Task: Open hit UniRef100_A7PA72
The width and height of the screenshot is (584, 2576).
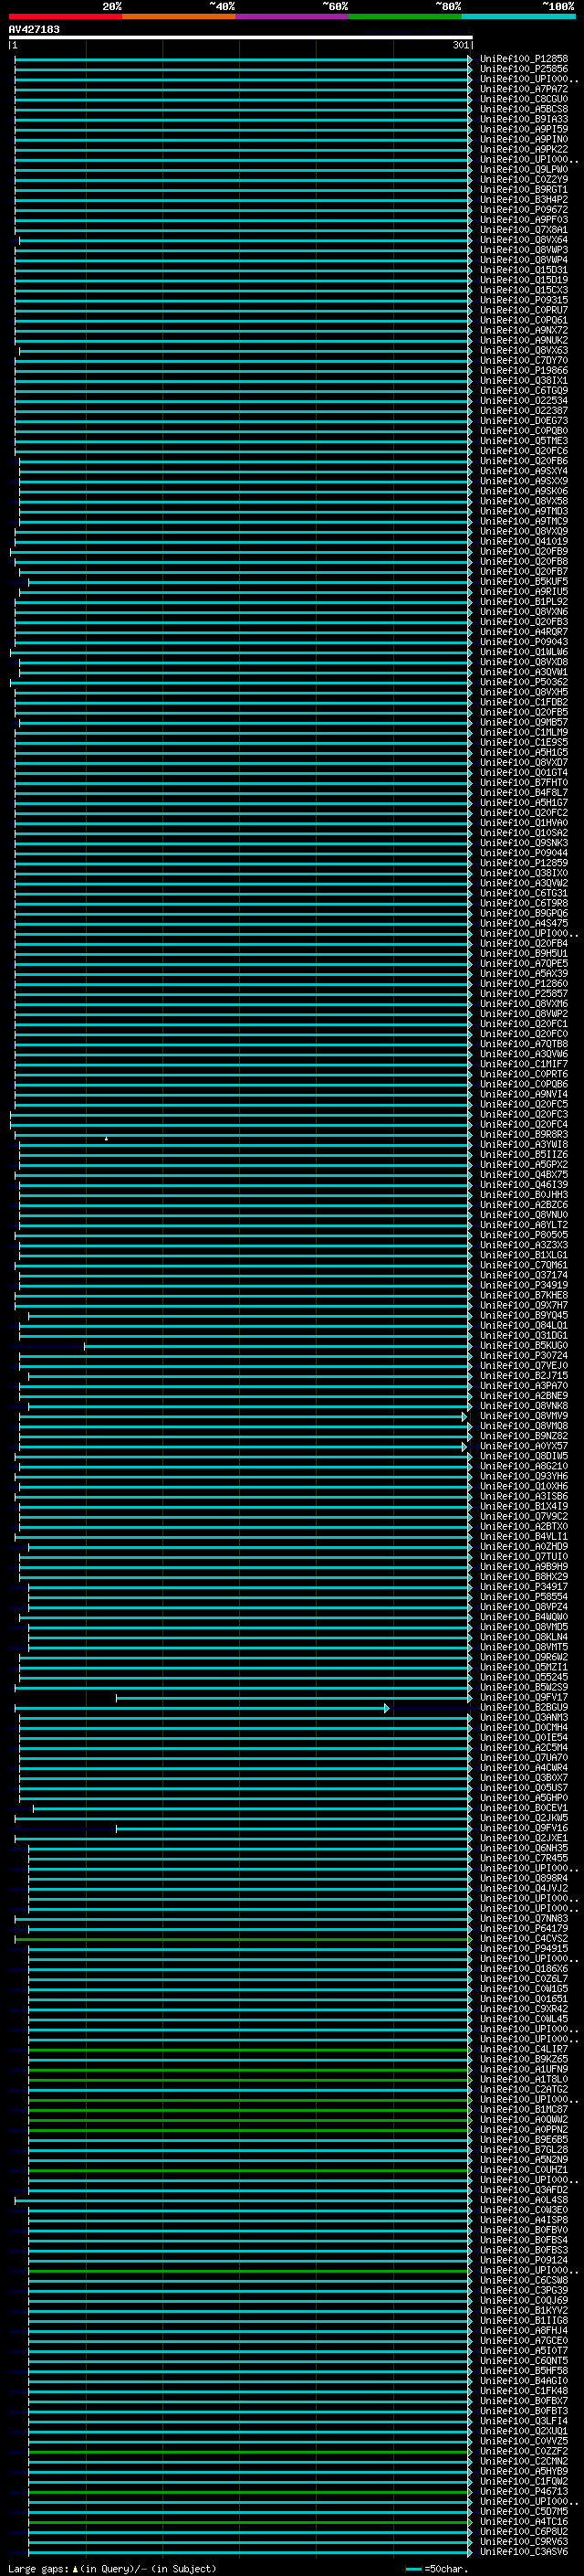Action: pos(524,89)
